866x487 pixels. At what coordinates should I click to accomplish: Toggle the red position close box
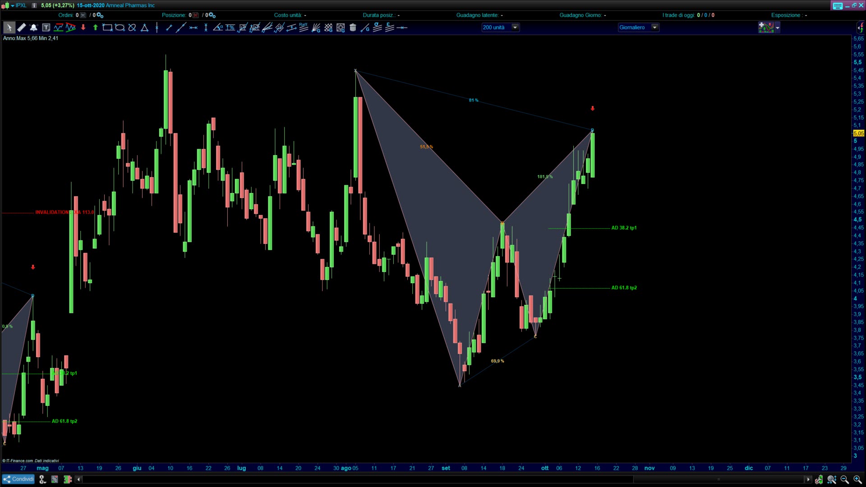(195, 15)
